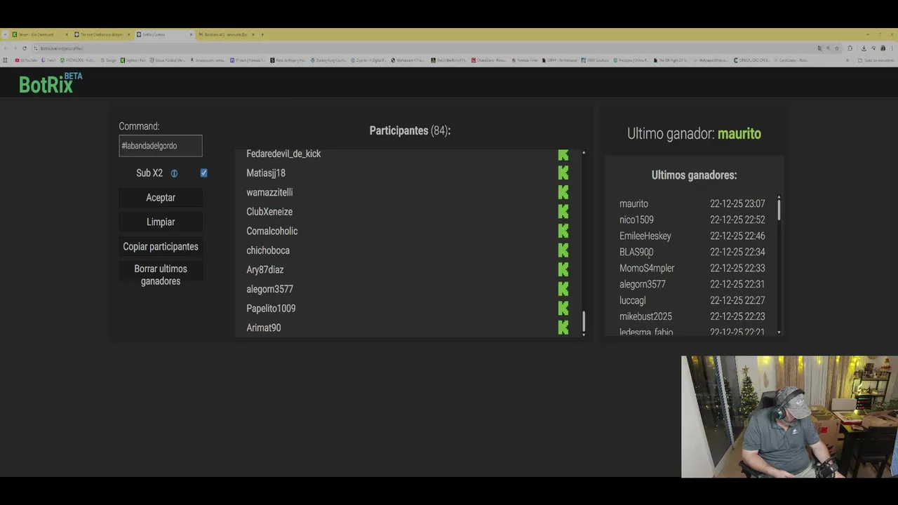Open the Photopea bookmark

(631, 60)
